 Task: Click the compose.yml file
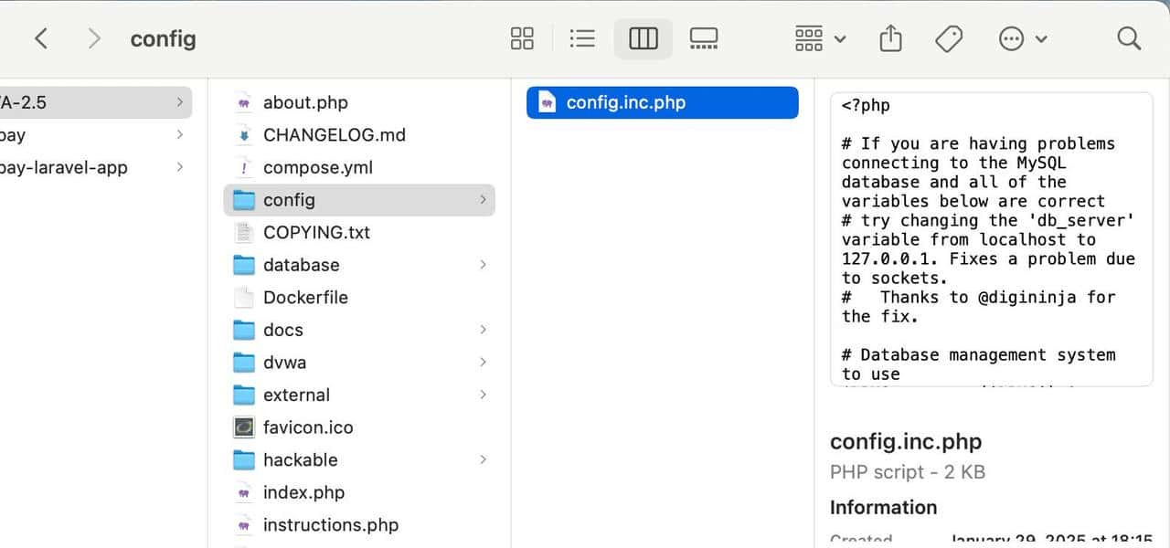(317, 167)
